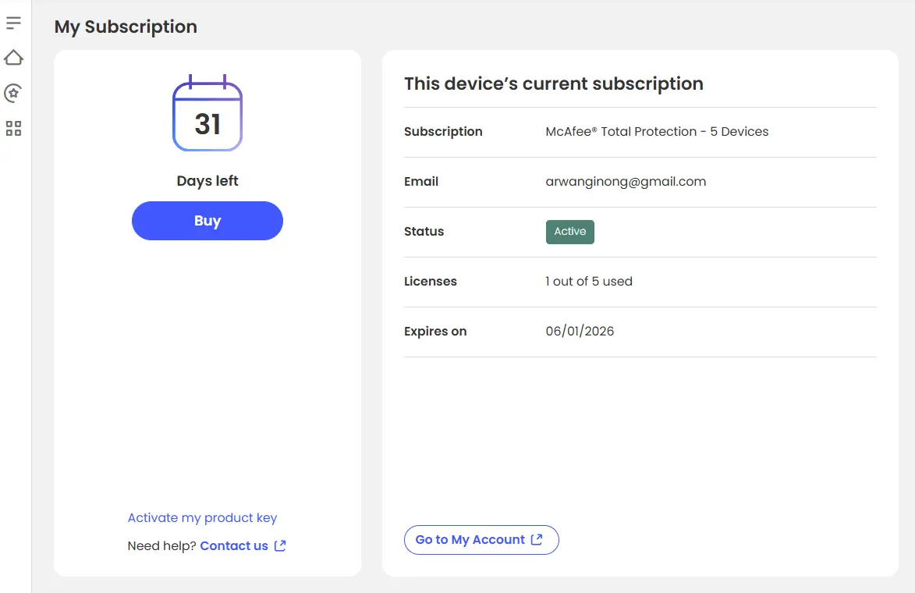Open the star badge sidebar icon
Viewport: 915px width, 593px height.
13,93
